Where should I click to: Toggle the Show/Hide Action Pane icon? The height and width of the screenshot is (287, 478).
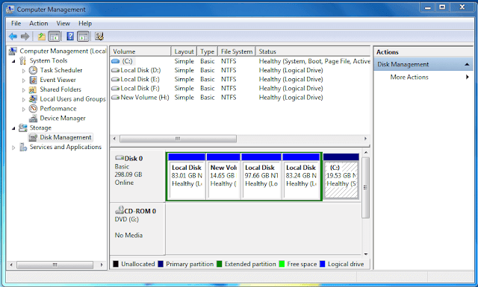pos(83,37)
